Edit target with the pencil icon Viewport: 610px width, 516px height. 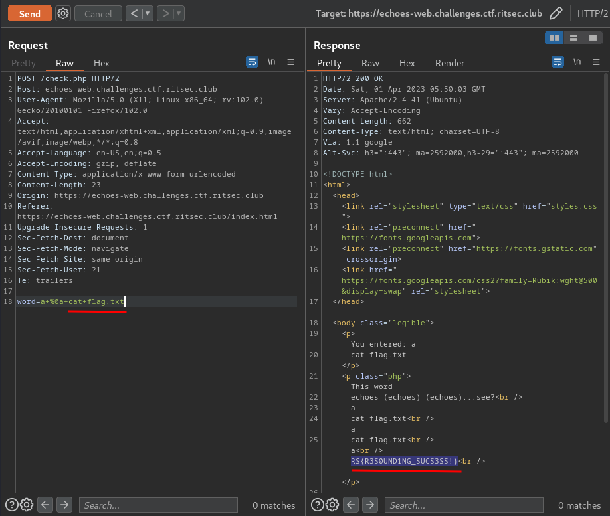pyautogui.click(x=556, y=13)
